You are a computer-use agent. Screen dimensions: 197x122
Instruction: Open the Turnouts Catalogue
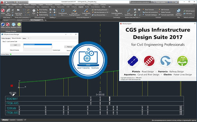click(150, 15)
